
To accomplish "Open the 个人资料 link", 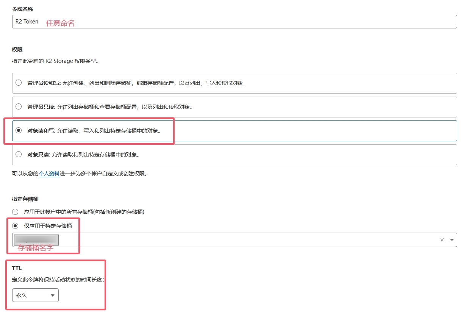I will [49, 174].
